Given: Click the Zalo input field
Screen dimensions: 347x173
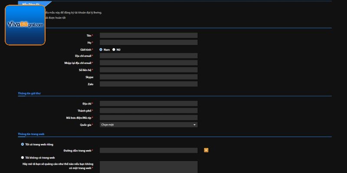Looking at the screenshot, I should click(148, 84).
